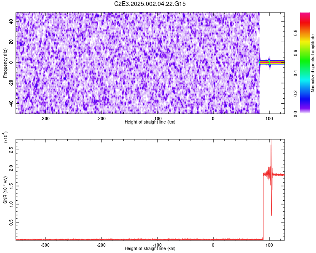Click the plot title C2E3.2025.002.04.22.G15
The width and height of the screenshot is (316, 253).
(x=150, y=4)
